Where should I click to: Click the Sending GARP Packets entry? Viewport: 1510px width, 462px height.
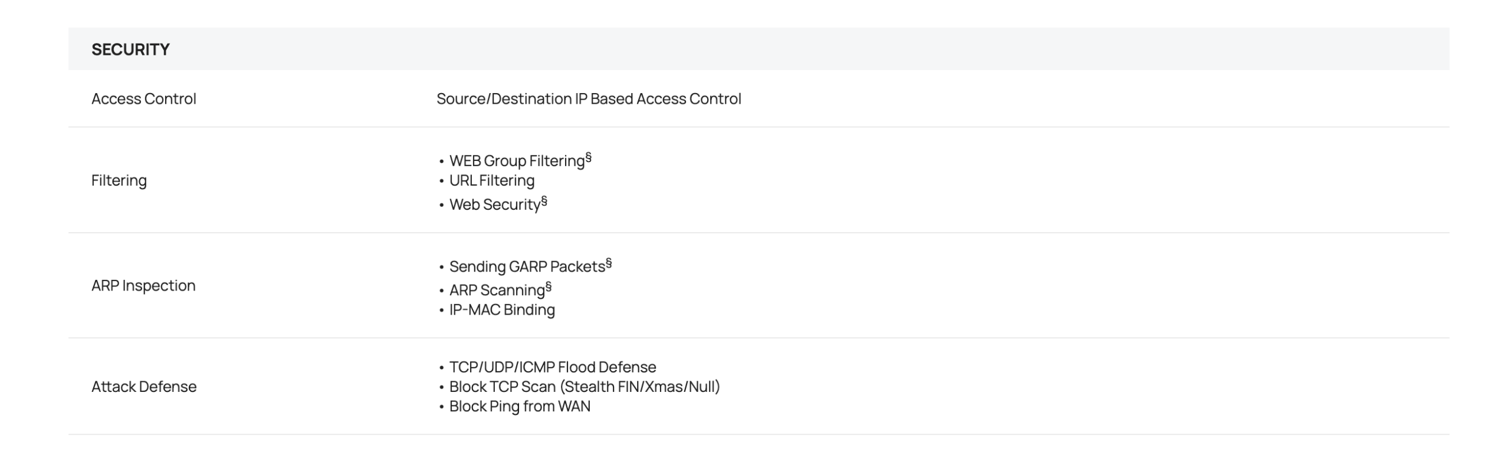[x=527, y=267]
